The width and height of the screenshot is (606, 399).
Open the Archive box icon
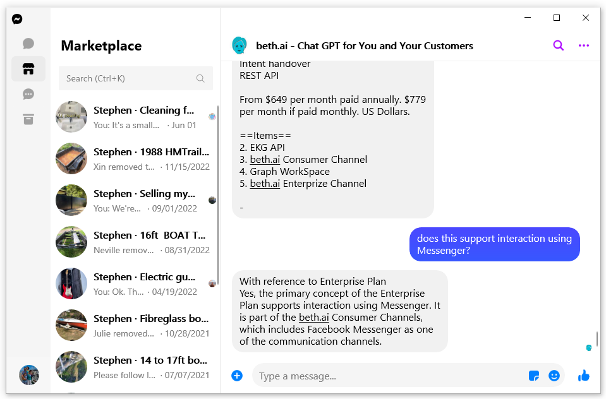28,119
